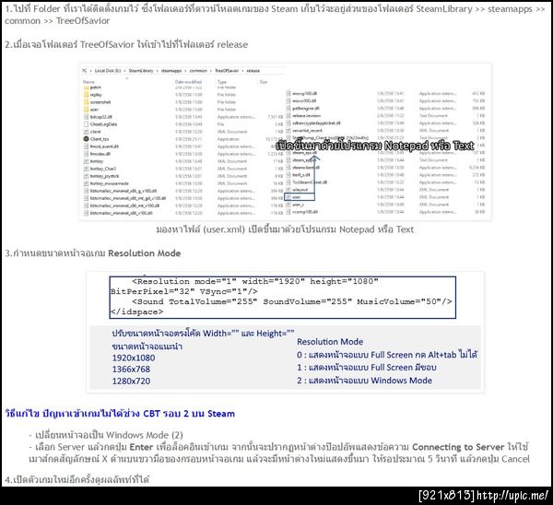Expand the chevron after common breadcrumb
This screenshot has width=553, height=505.
point(211,71)
